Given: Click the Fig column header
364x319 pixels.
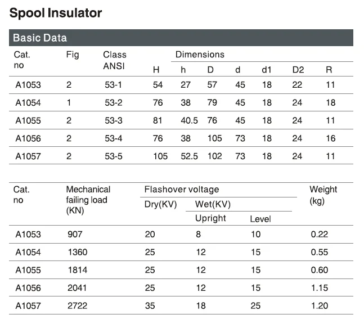Looking at the screenshot, I should [x=73, y=55].
